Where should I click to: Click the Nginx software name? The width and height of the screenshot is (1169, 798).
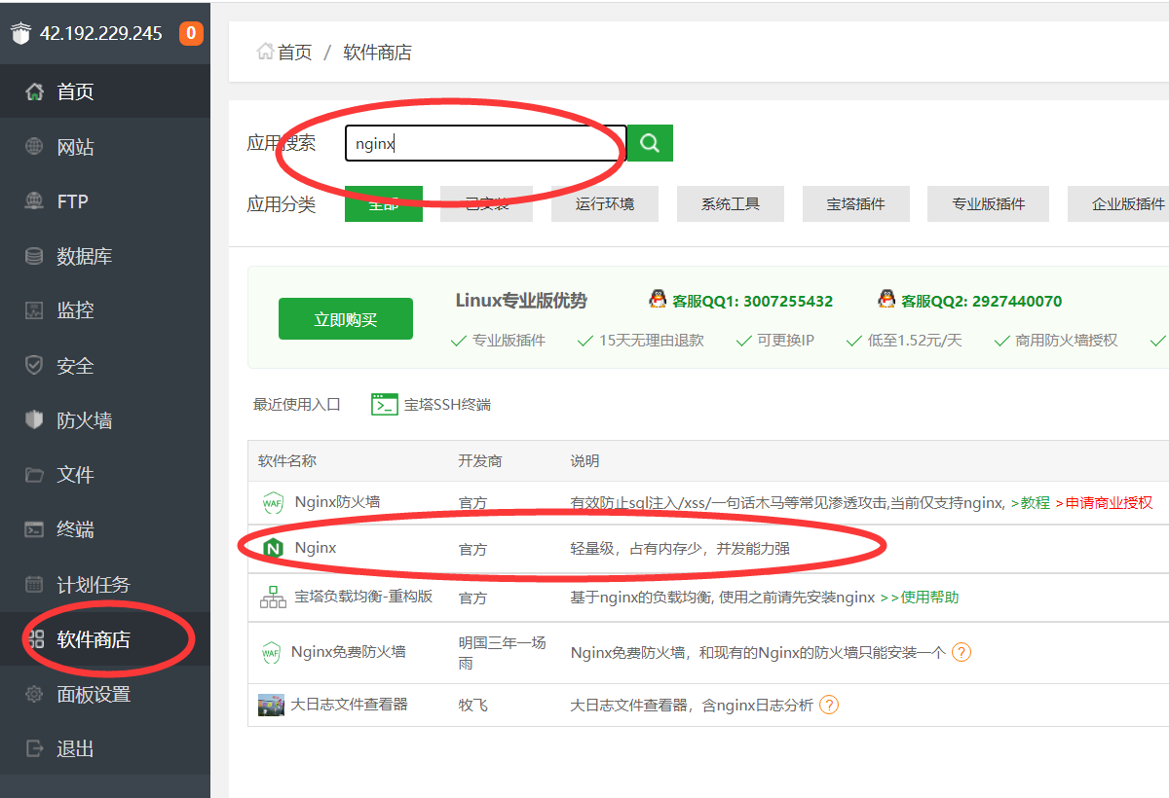coord(316,548)
